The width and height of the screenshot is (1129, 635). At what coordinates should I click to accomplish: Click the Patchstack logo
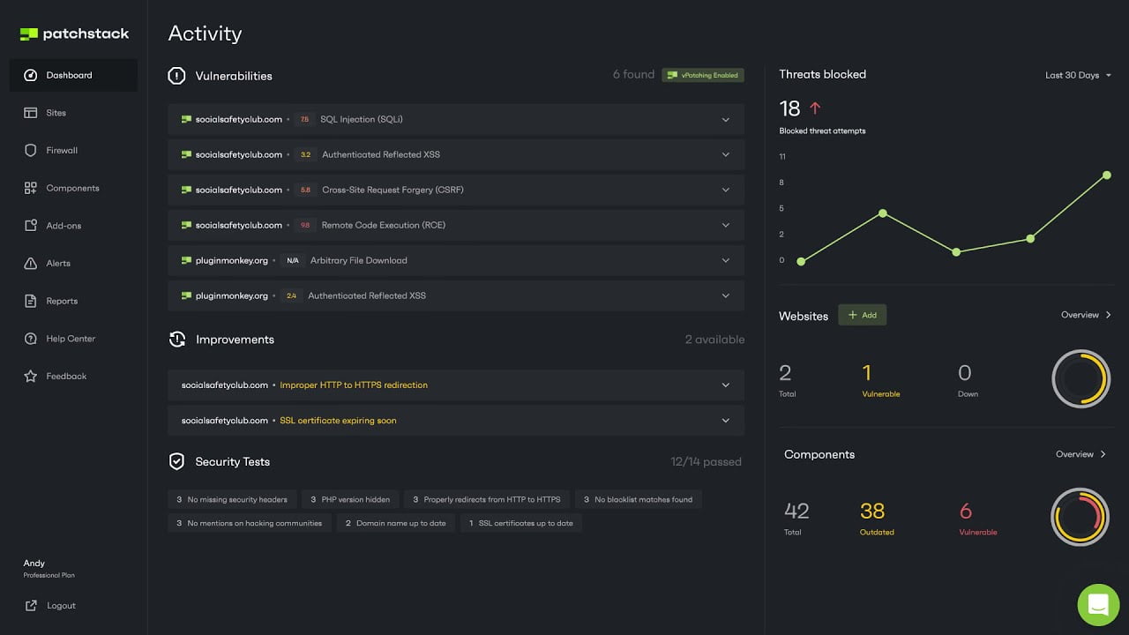pyautogui.click(x=74, y=34)
